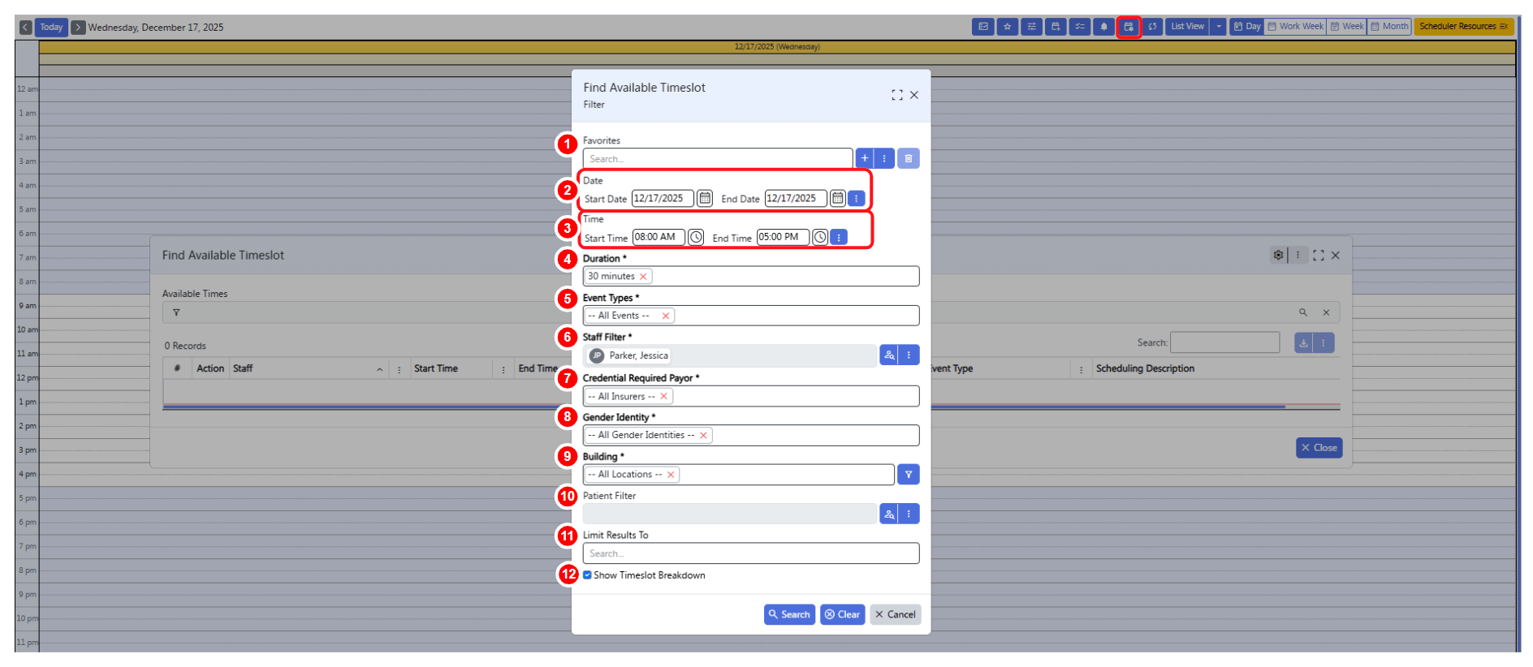Click the bell notifications icon
Image resolution: width=1533 pixels, height=667 pixels.
click(x=1103, y=27)
